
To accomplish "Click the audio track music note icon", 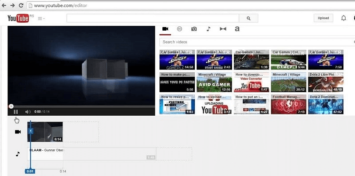I will [x=18, y=154].
